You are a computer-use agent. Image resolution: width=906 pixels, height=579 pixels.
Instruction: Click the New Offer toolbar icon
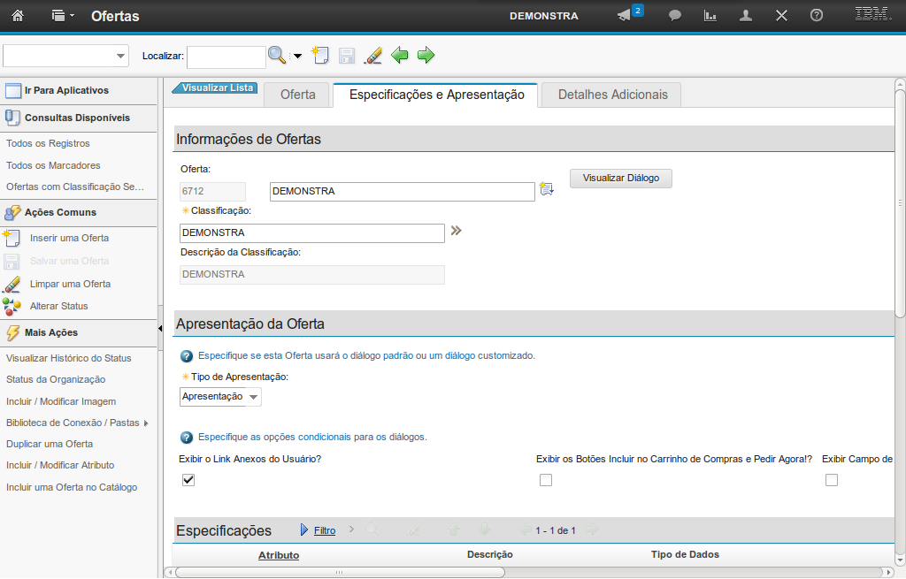click(x=319, y=56)
